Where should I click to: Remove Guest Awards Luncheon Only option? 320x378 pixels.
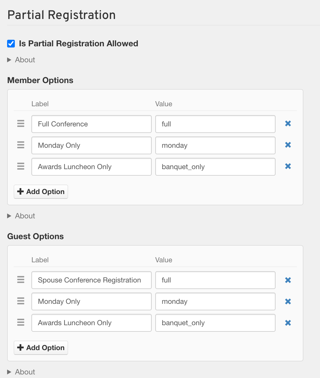(x=288, y=323)
